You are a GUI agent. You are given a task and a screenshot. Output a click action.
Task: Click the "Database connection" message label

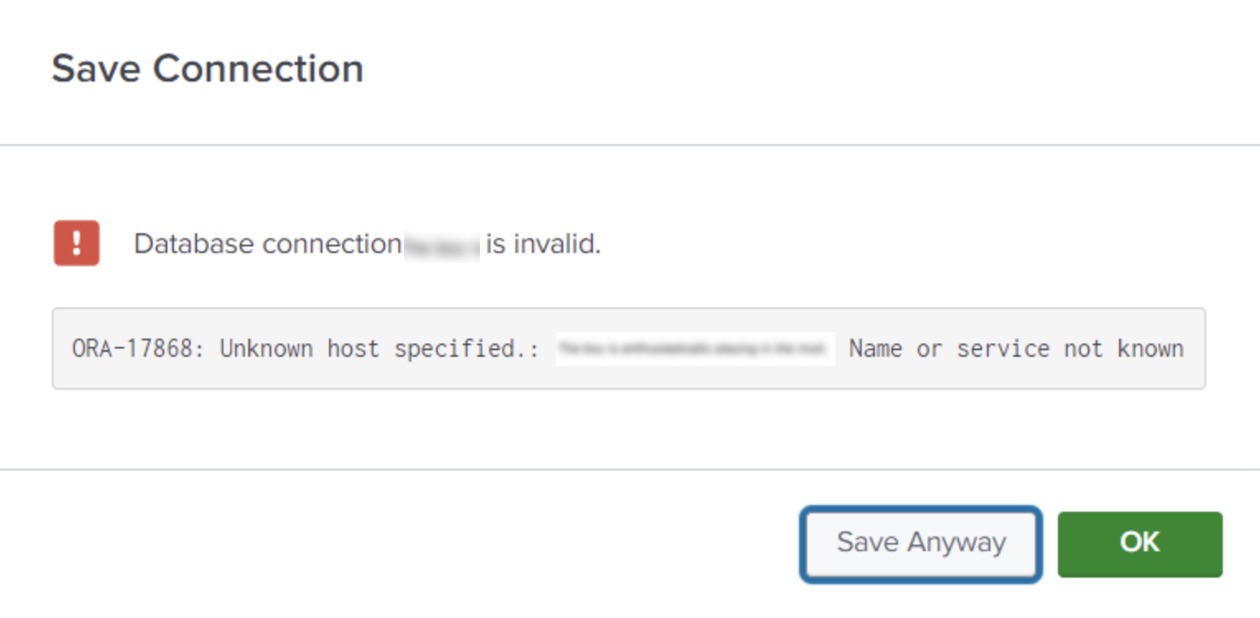[x=268, y=245]
